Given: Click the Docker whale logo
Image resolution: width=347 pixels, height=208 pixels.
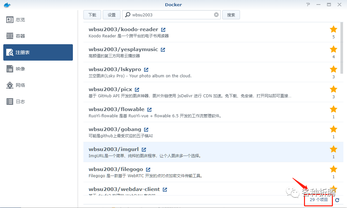Looking at the screenshot, I should (7, 5).
